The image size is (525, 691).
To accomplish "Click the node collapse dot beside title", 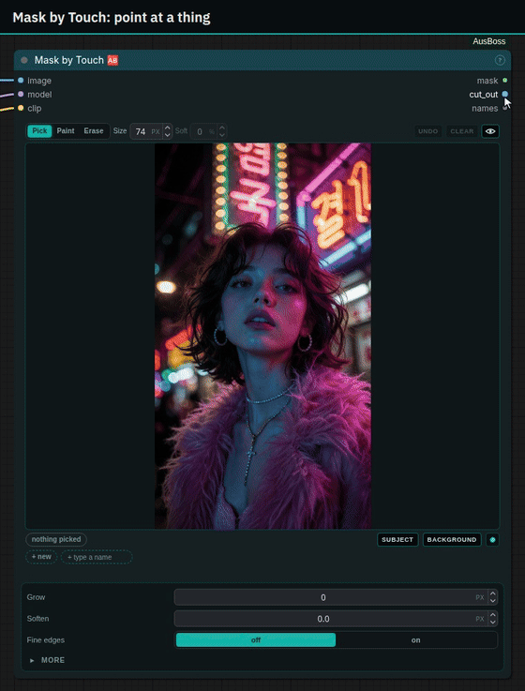I will (x=24, y=60).
